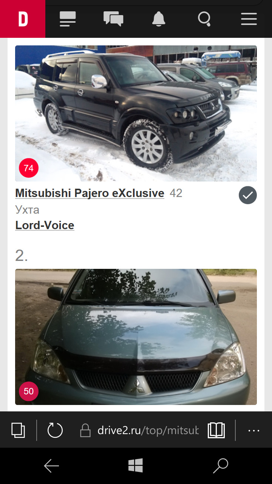This screenshot has width=272, height=484.
Task: Expand the browser more options ellipsis
Action: point(254,430)
